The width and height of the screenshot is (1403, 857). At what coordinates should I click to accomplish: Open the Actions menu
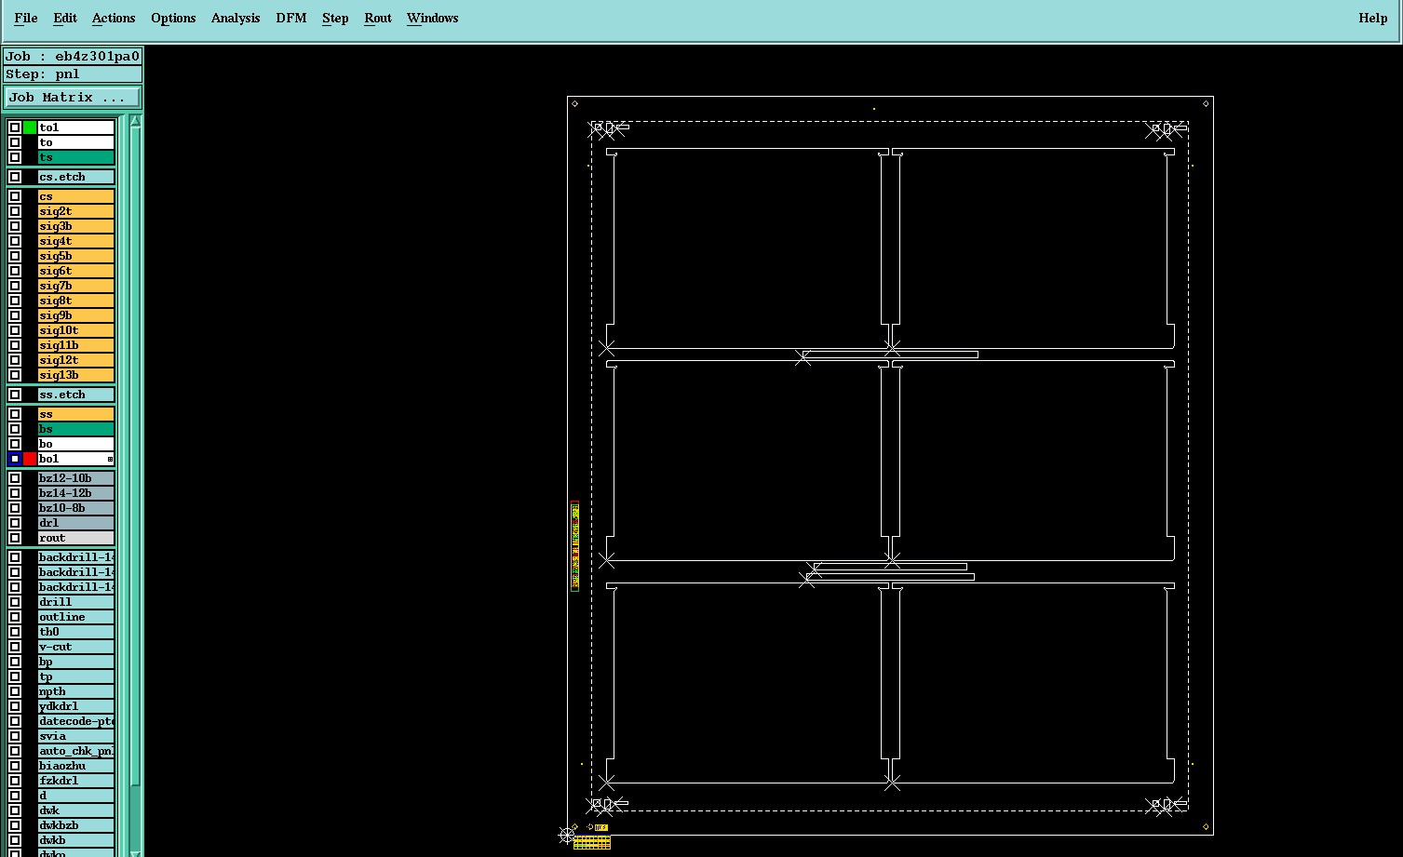coord(114,18)
